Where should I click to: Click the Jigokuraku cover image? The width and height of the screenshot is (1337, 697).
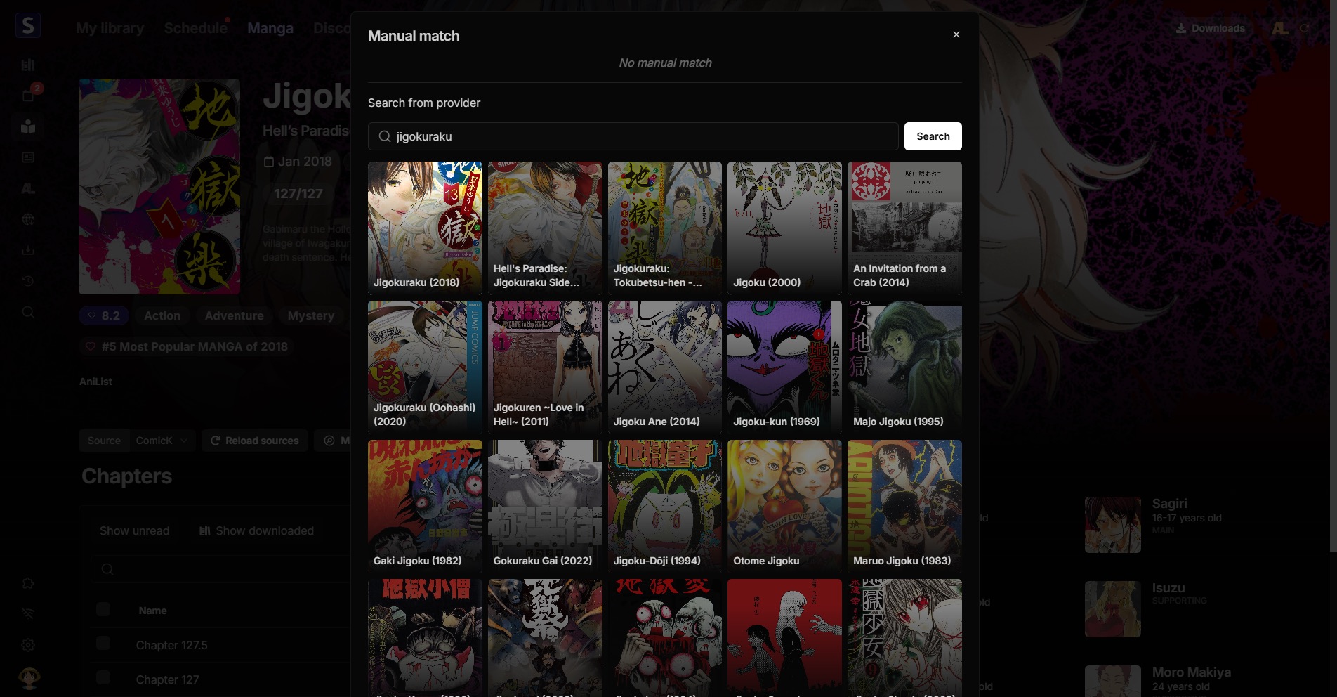159,186
